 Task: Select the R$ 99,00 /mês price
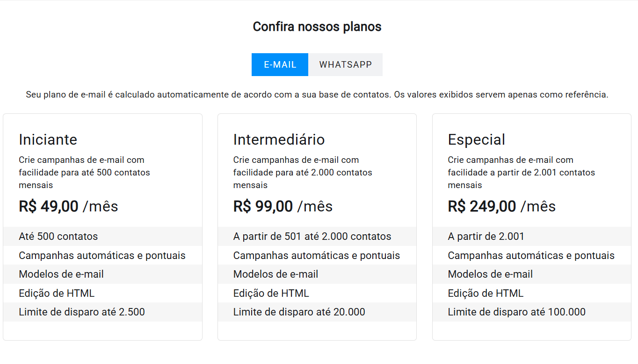283,206
